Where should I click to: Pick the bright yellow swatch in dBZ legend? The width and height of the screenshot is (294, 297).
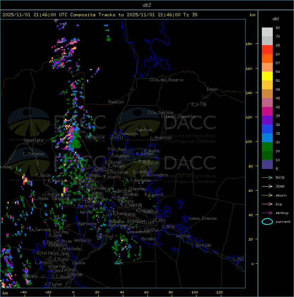(267, 76)
